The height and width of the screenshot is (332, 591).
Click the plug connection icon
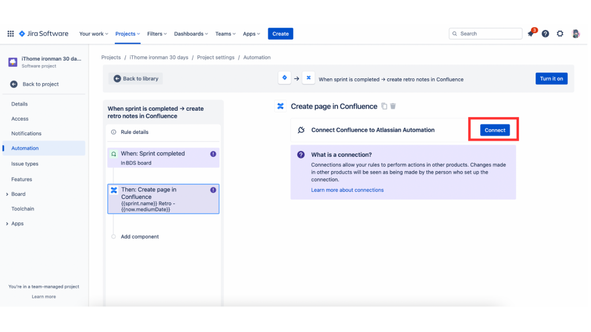point(301,130)
